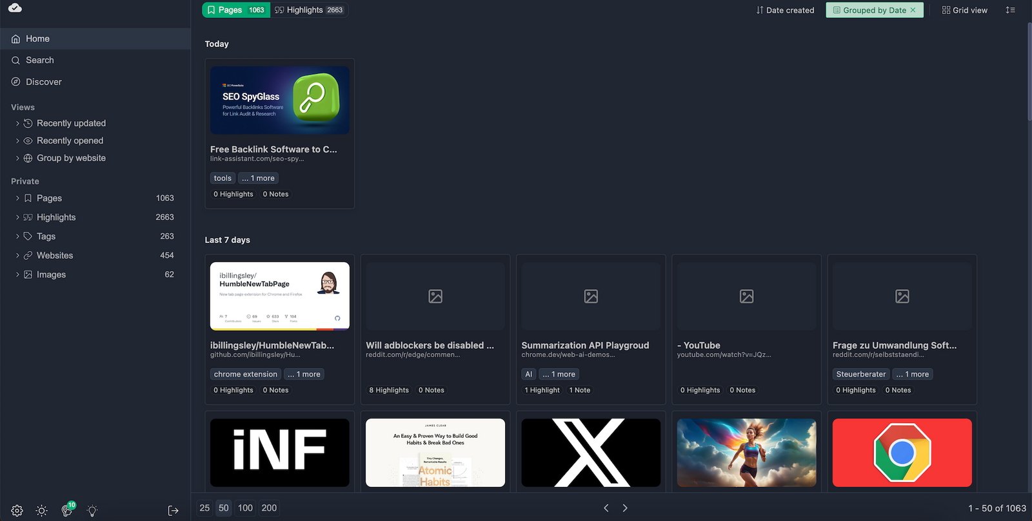Switch layout via Grid view button

pos(964,10)
